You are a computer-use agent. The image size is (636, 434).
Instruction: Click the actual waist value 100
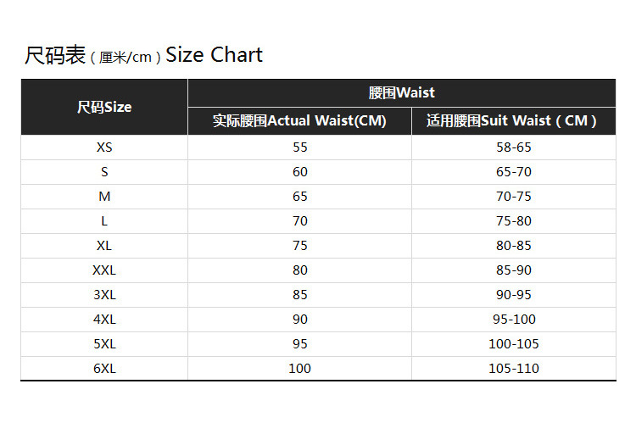pos(299,369)
